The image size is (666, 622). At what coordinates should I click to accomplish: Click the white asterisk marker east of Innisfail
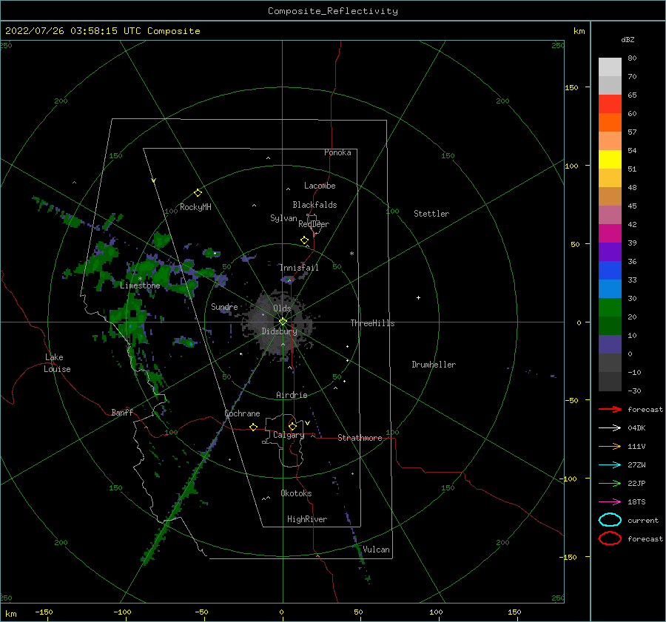tap(351, 254)
